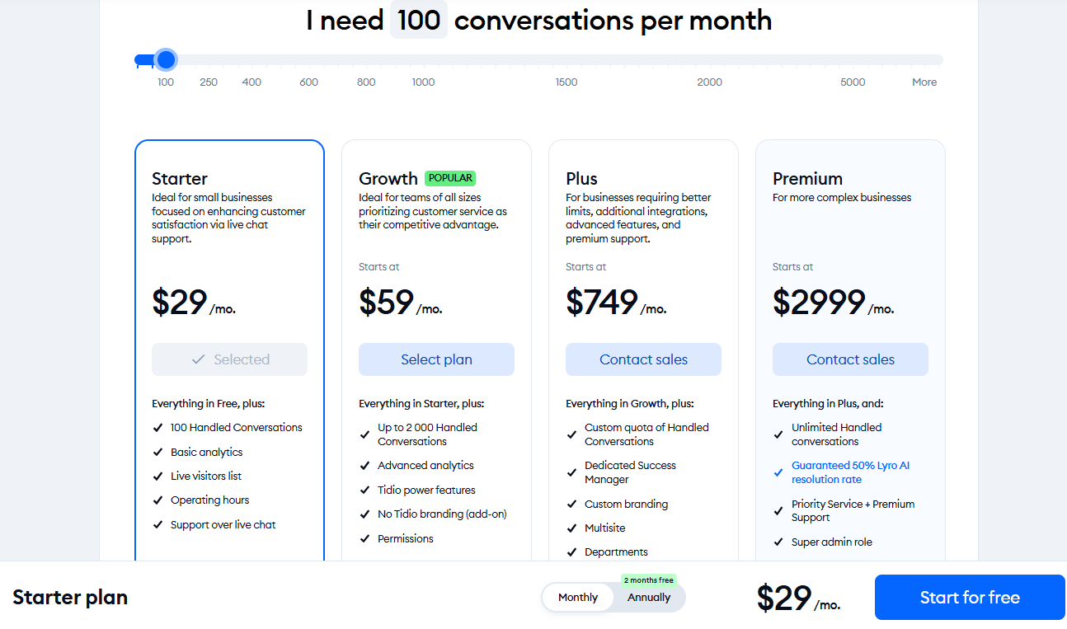Open the "Guaranteed 50% Lyro AI resolution rate" link

[851, 472]
